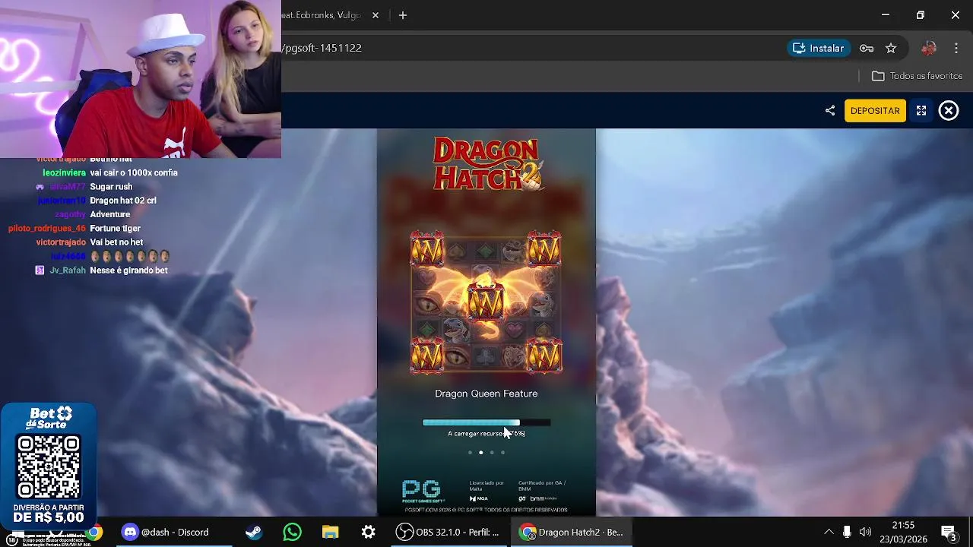
Task: Open WhatsApp from the taskbar
Action: [x=292, y=533]
